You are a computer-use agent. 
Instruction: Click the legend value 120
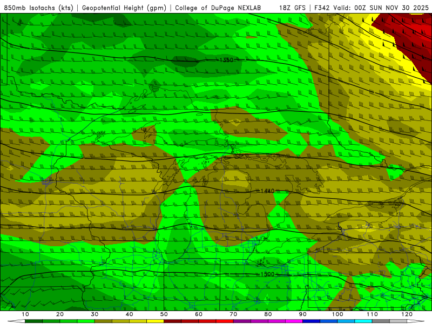tap(407, 314)
